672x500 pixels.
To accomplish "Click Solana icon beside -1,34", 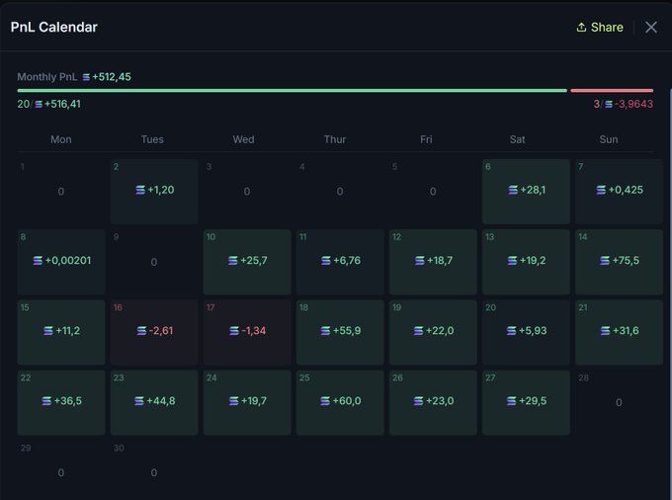I will [x=234, y=331].
